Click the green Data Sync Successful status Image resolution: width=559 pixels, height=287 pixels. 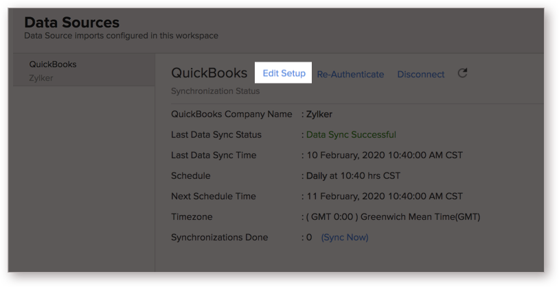click(351, 135)
